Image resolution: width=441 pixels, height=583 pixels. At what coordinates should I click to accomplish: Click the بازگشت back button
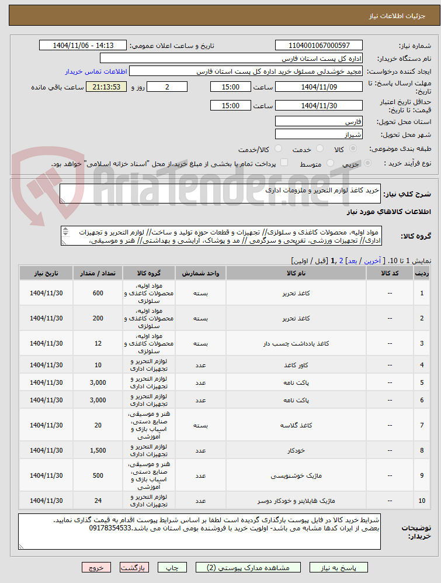(x=134, y=567)
